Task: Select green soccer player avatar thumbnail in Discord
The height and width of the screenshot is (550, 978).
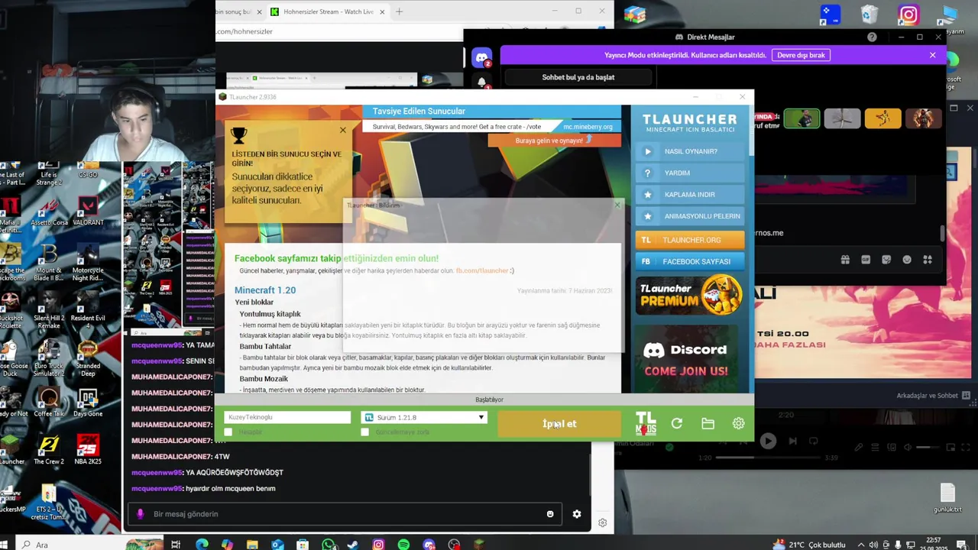Action: click(x=802, y=118)
